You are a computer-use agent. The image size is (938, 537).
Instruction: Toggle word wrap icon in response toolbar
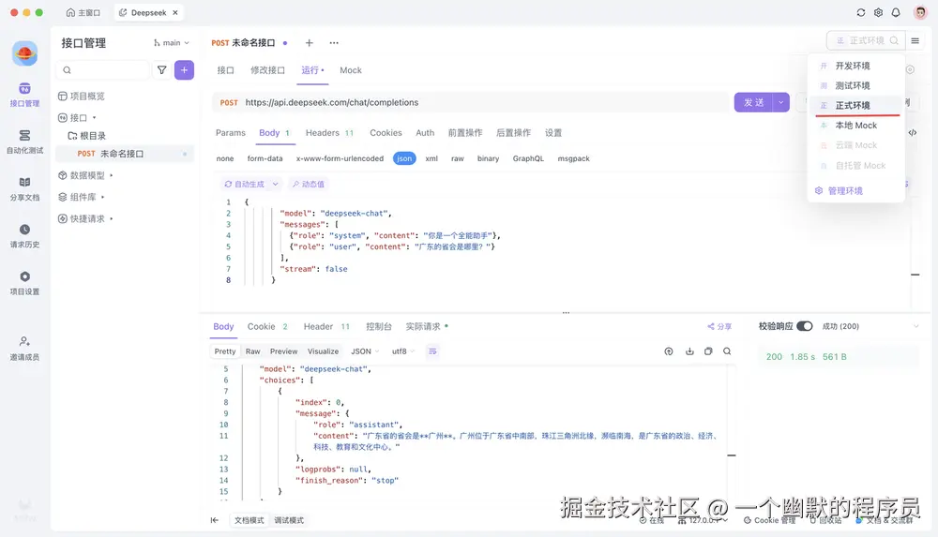tap(432, 351)
